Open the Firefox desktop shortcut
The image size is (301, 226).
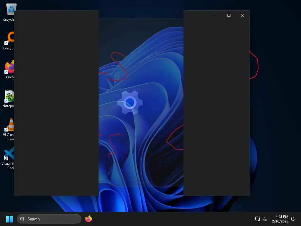pyautogui.click(x=9, y=69)
